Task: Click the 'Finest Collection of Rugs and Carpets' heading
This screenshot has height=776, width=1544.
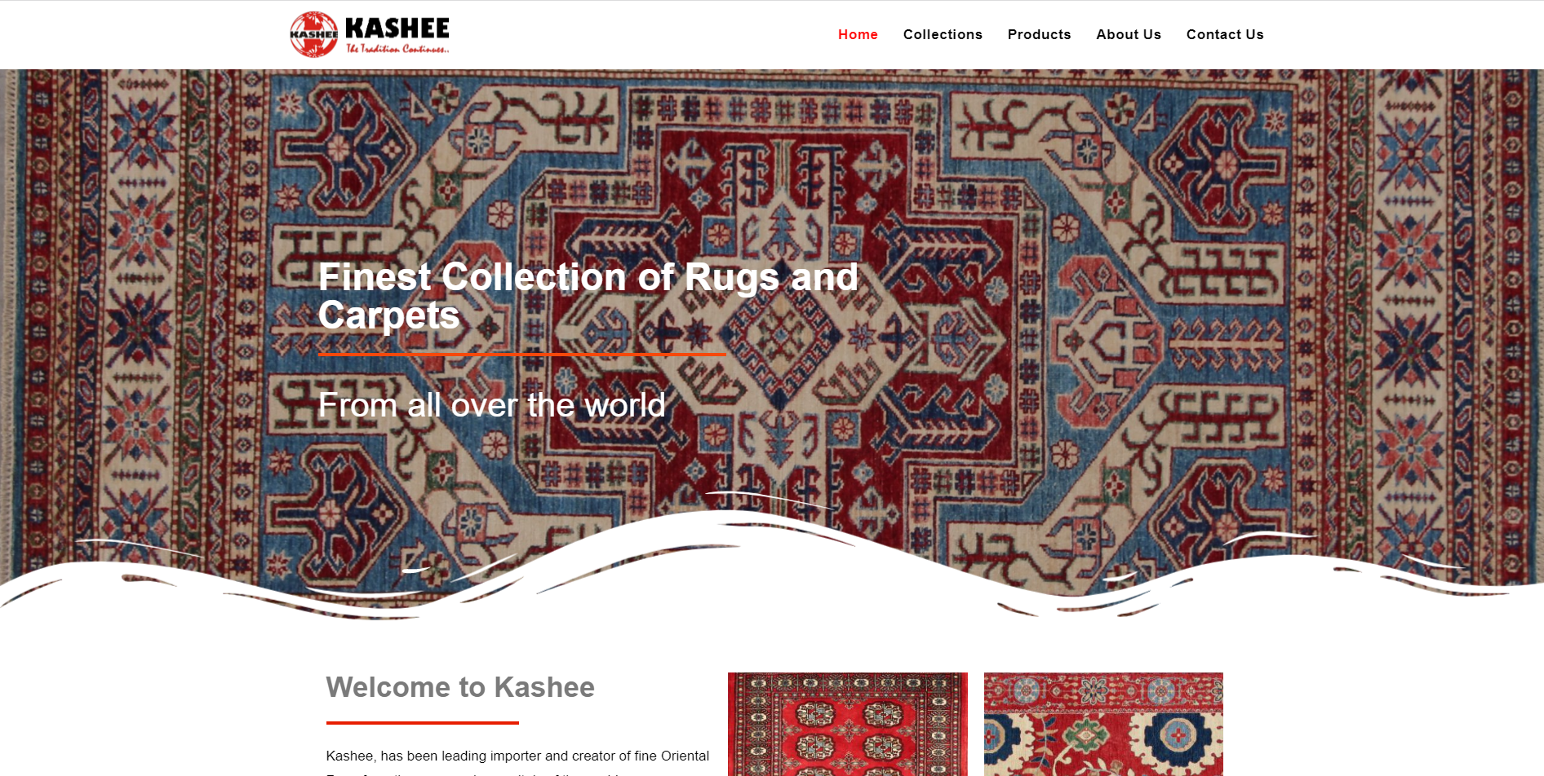Action: click(588, 296)
